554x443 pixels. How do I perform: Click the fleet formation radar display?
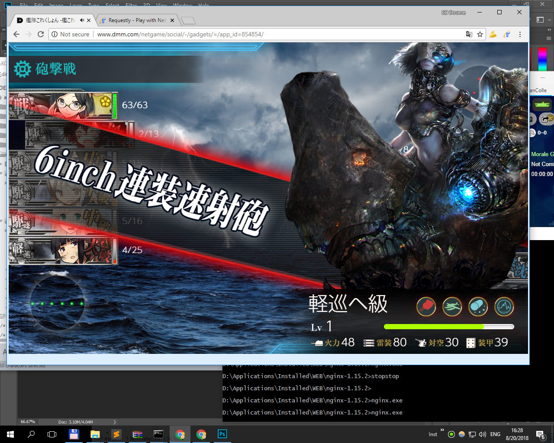(x=57, y=303)
